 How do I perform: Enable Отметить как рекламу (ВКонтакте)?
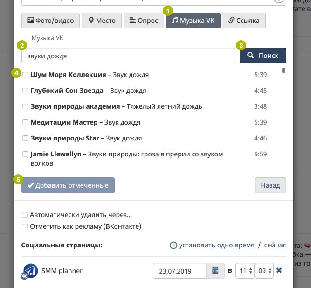pyautogui.click(x=25, y=226)
